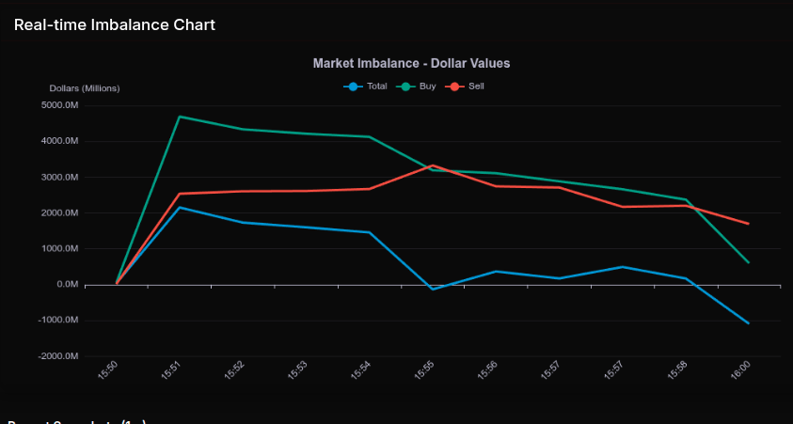793x424 pixels.
Task: Hide the Buy series via legend label
Action: [x=427, y=86]
